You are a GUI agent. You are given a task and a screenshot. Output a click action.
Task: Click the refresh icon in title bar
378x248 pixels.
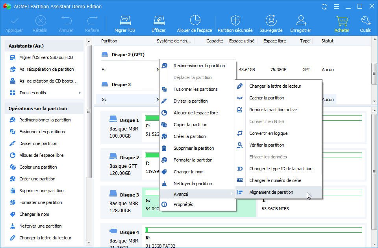pos(324,7)
